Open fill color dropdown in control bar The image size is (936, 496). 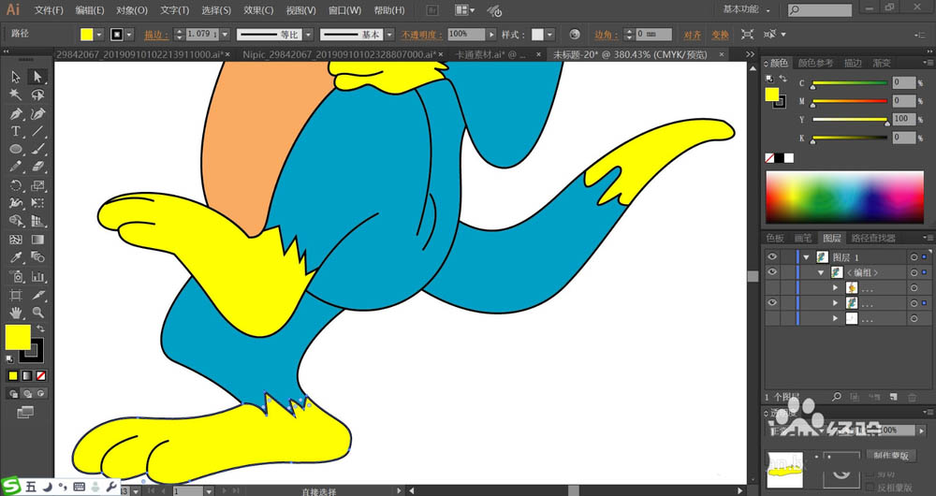pyautogui.click(x=99, y=35)
